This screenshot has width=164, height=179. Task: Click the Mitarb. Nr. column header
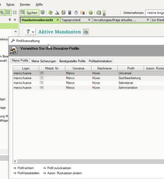[52, 68]
